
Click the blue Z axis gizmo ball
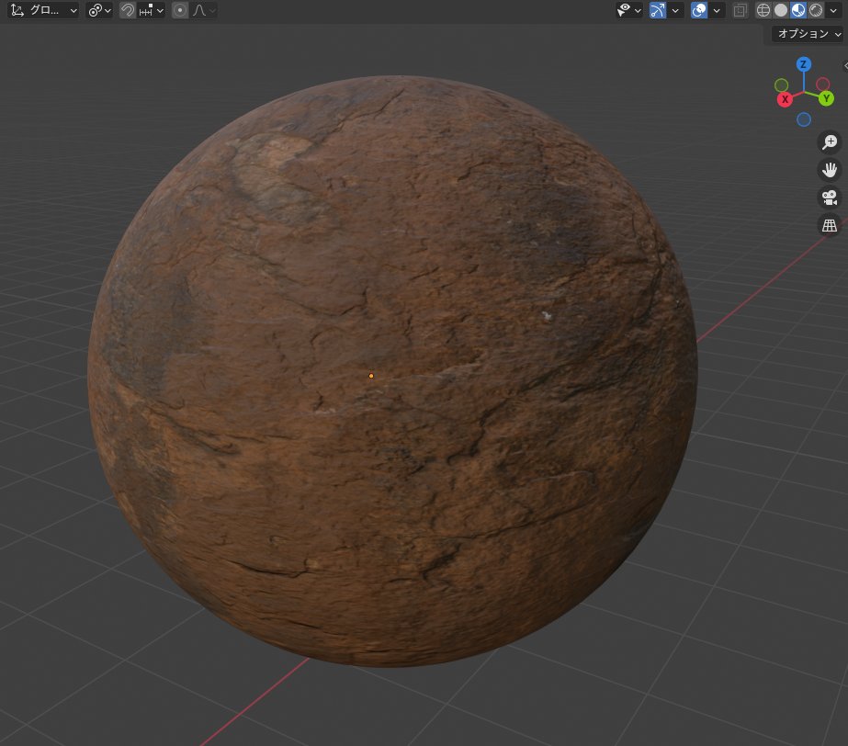(804, 64)
